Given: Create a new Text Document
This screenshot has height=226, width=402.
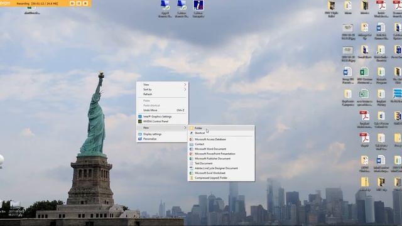Looking at the screenshot, I should click(x=221, y=163).
